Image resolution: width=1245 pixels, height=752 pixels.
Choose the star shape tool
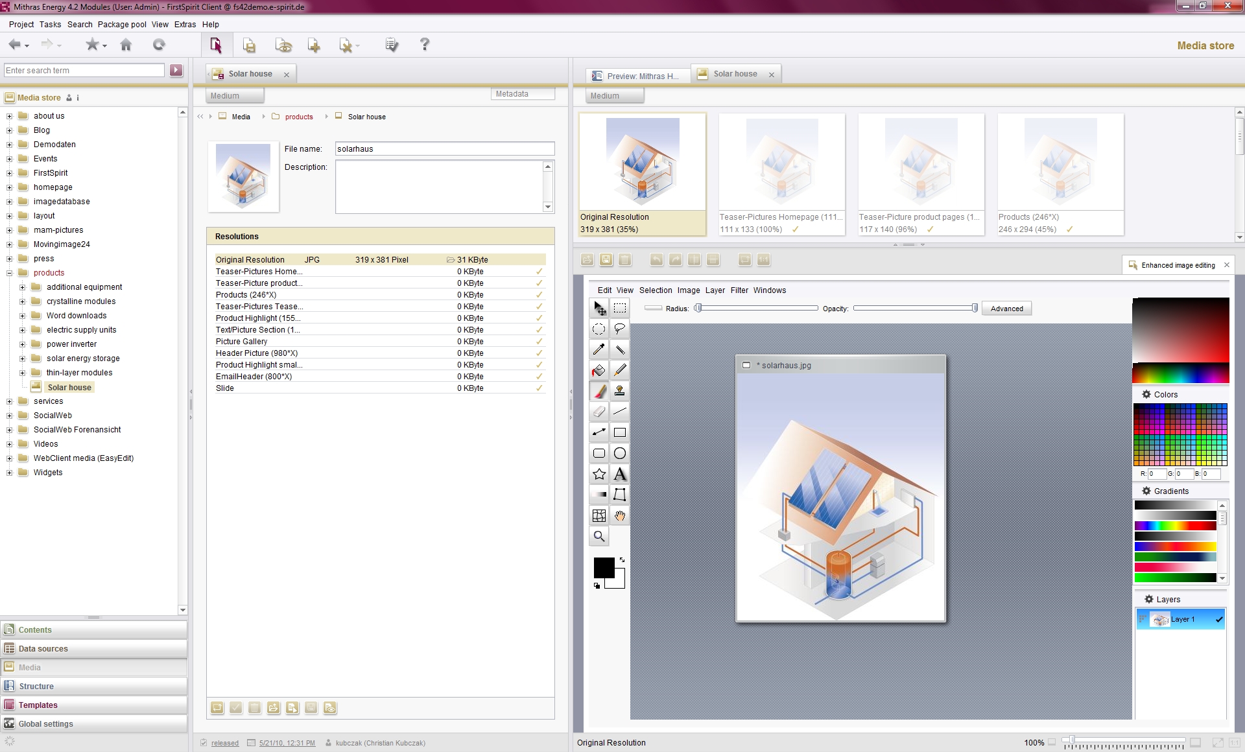[599, 474]
